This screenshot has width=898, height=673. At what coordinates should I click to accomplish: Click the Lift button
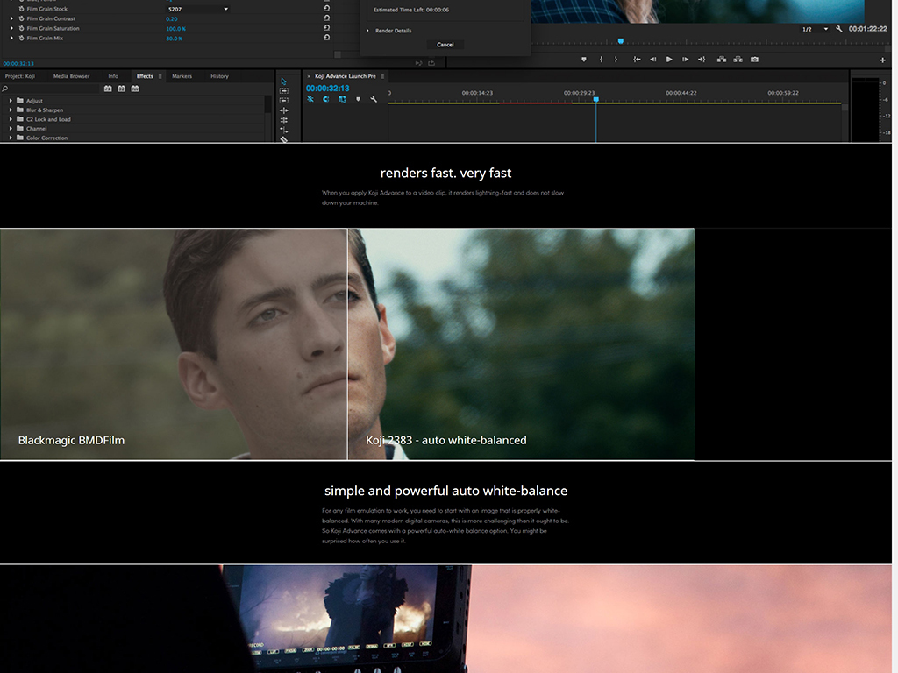722,60
